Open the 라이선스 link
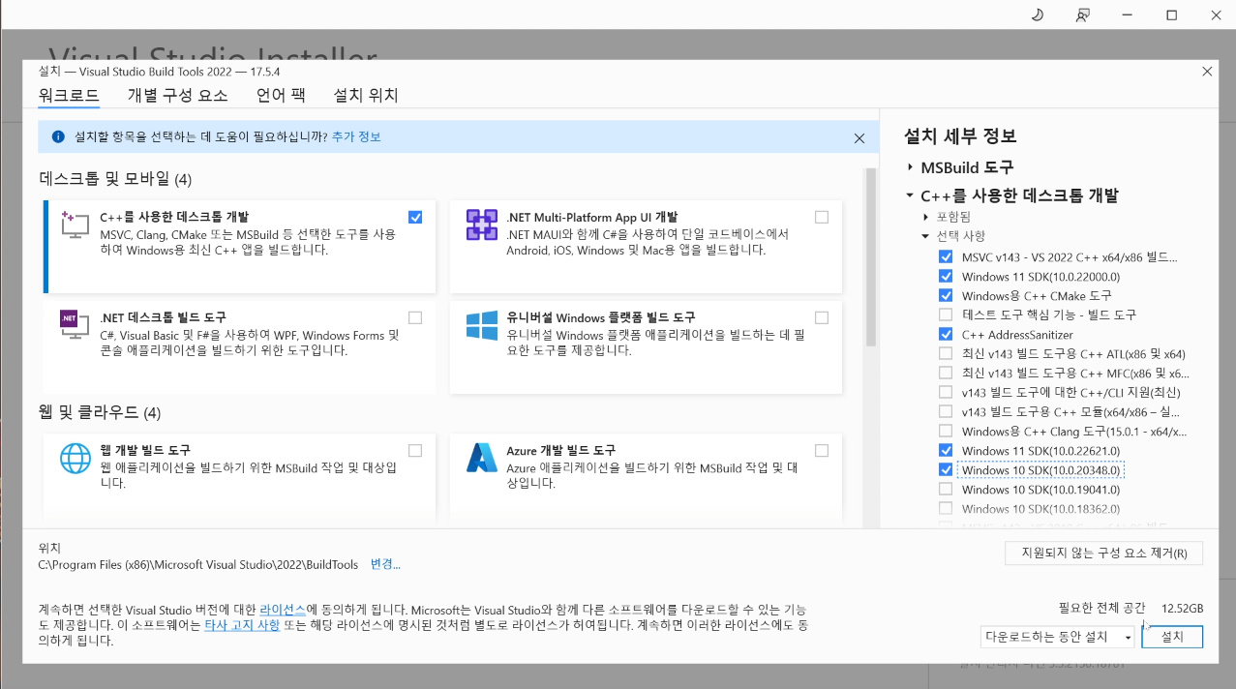Image resolution: width=1236 pixels, height=689 pixels. click(x=283, y=611)
